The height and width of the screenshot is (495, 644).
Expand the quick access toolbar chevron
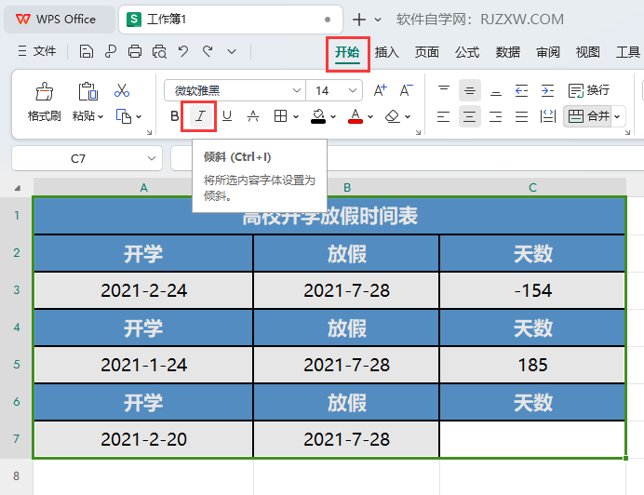coord(232,52)
